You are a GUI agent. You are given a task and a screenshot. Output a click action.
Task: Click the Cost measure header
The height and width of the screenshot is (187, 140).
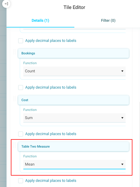click(74, 100)
